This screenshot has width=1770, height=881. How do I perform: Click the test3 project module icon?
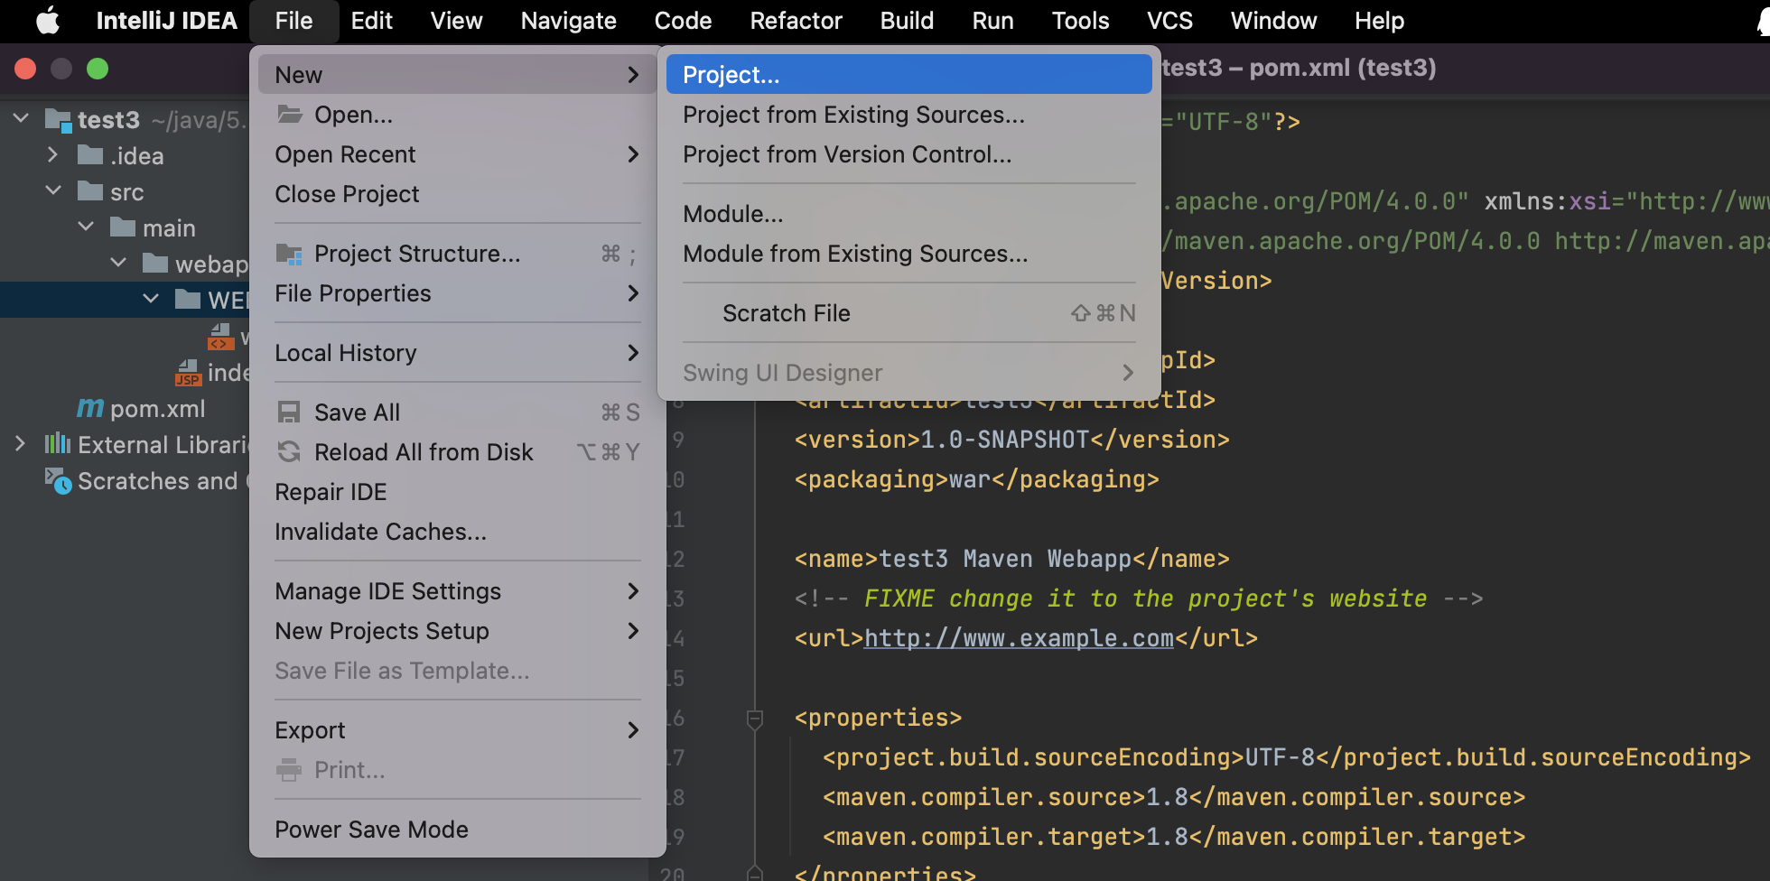coord(59,120)
